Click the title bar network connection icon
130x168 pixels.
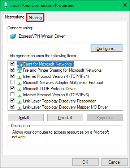(6, 5)
